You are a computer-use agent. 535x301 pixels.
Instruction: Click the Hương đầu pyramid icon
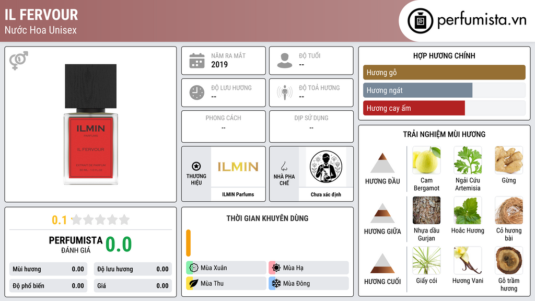pyautogui.click(x=382, y=163)
